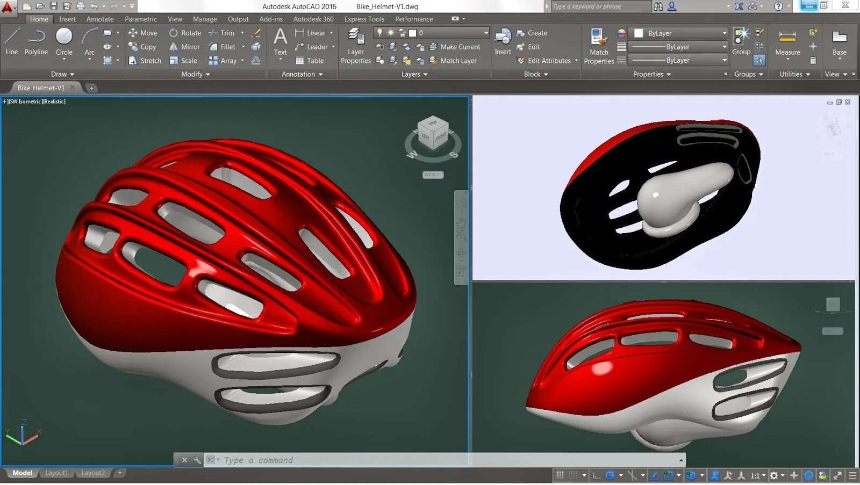Select the Trim tool
The height and width of the screenshot is (485, 860).
[x=226, y=33]
